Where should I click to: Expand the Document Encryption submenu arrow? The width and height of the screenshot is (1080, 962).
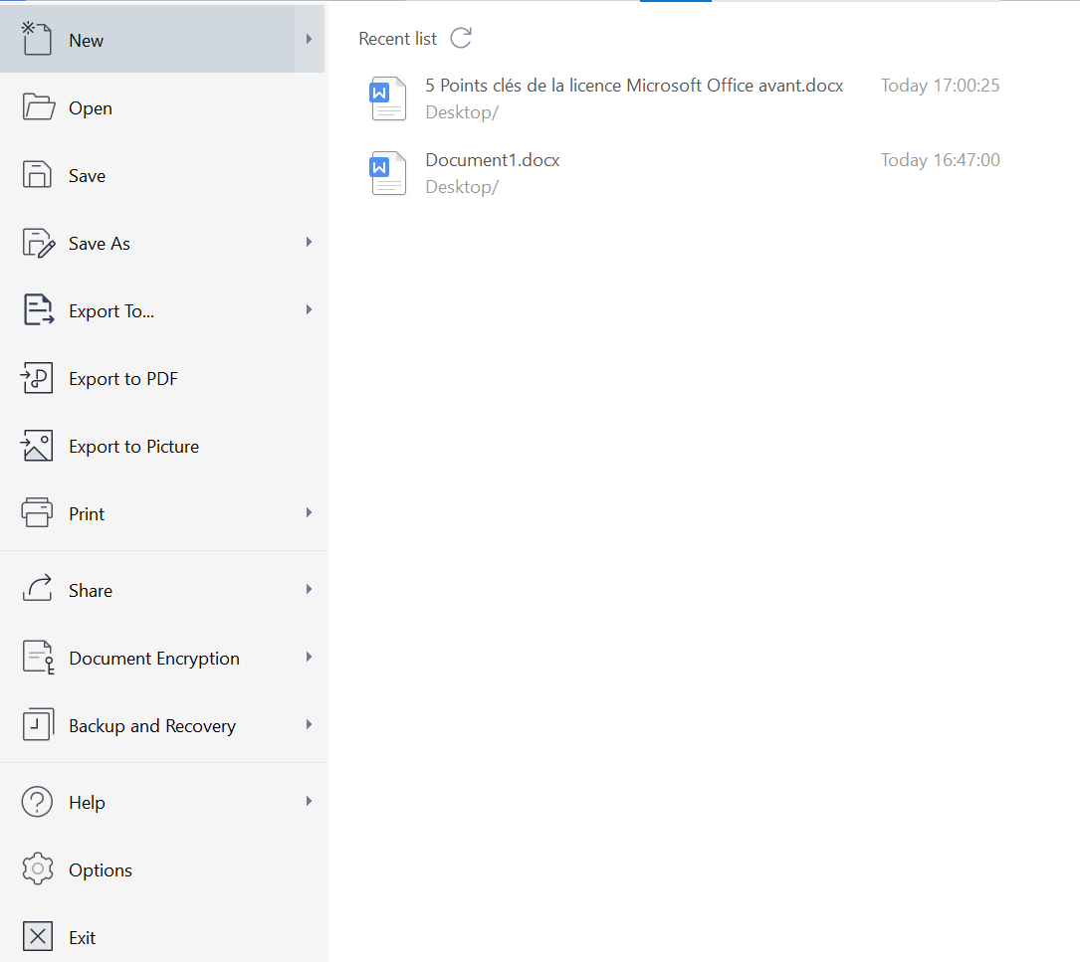point(310,657)
